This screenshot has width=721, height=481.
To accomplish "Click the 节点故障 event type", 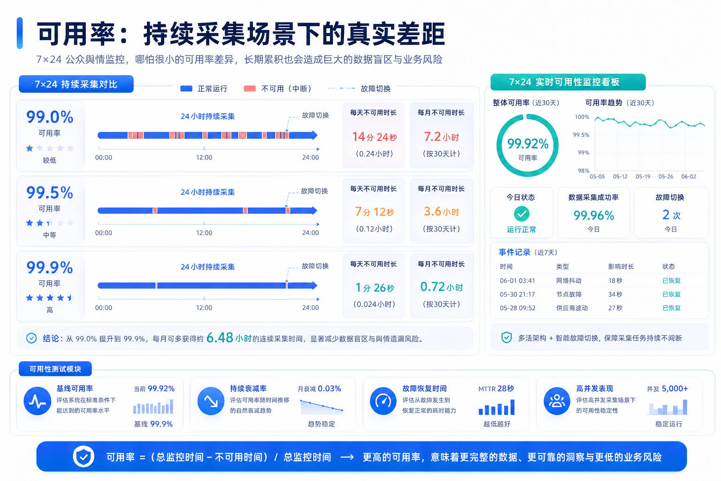I will coord(569,294).
